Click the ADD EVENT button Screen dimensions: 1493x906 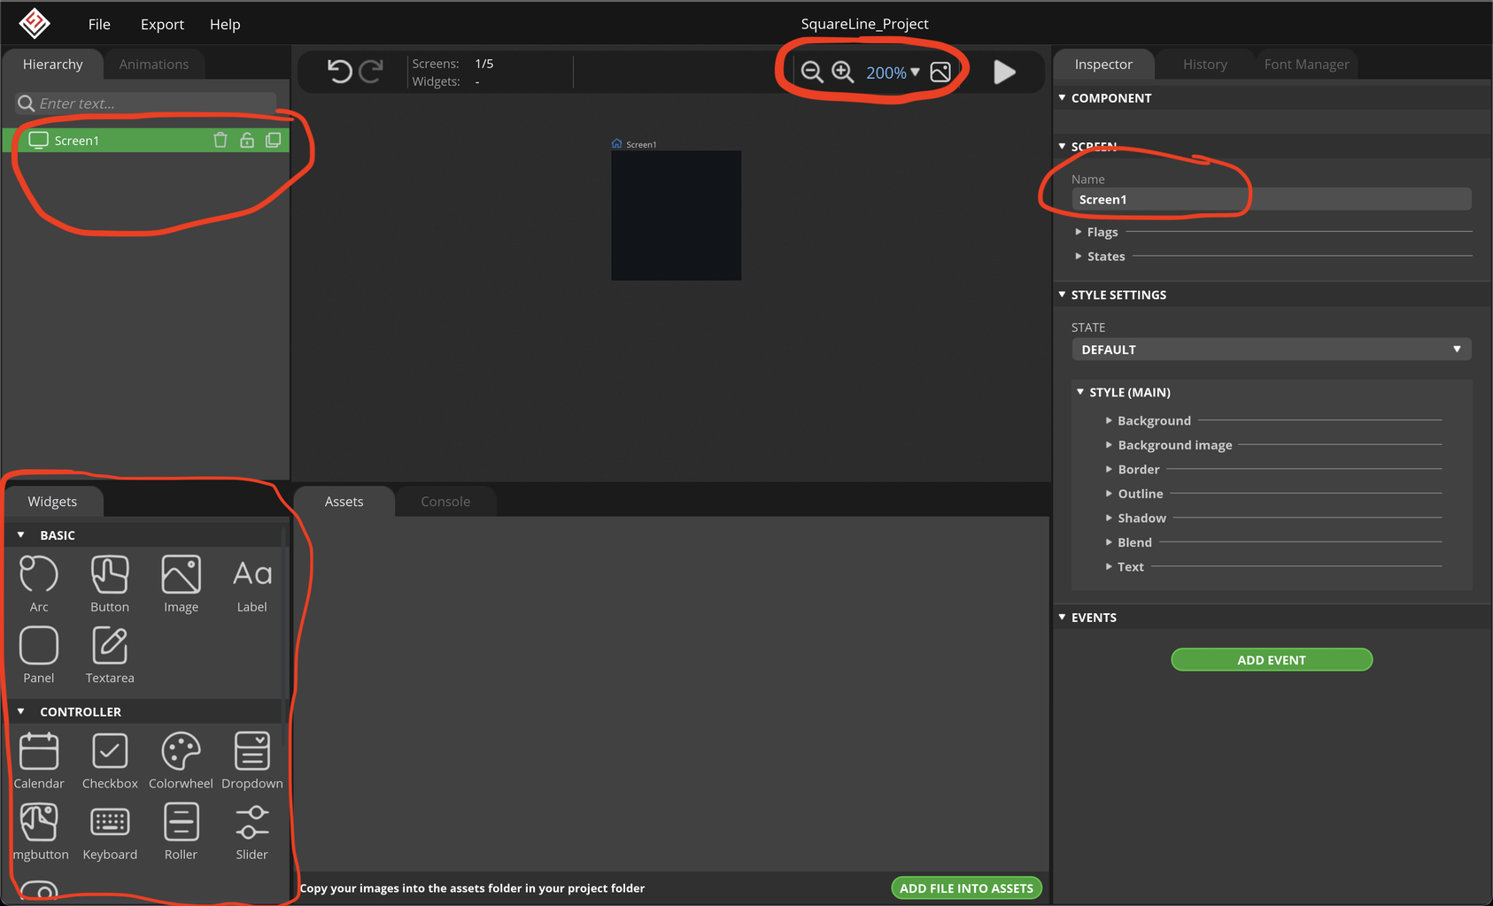click(1272, 660)
